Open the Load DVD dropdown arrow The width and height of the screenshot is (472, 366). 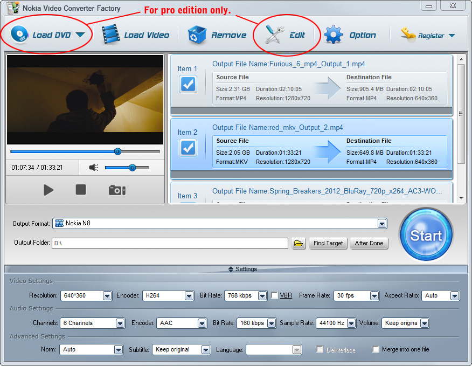[x=80, y=35]
